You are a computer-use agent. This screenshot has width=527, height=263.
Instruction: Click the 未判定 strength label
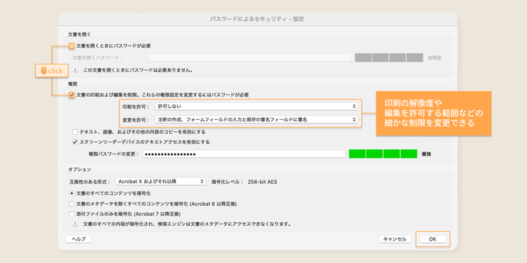434,58
